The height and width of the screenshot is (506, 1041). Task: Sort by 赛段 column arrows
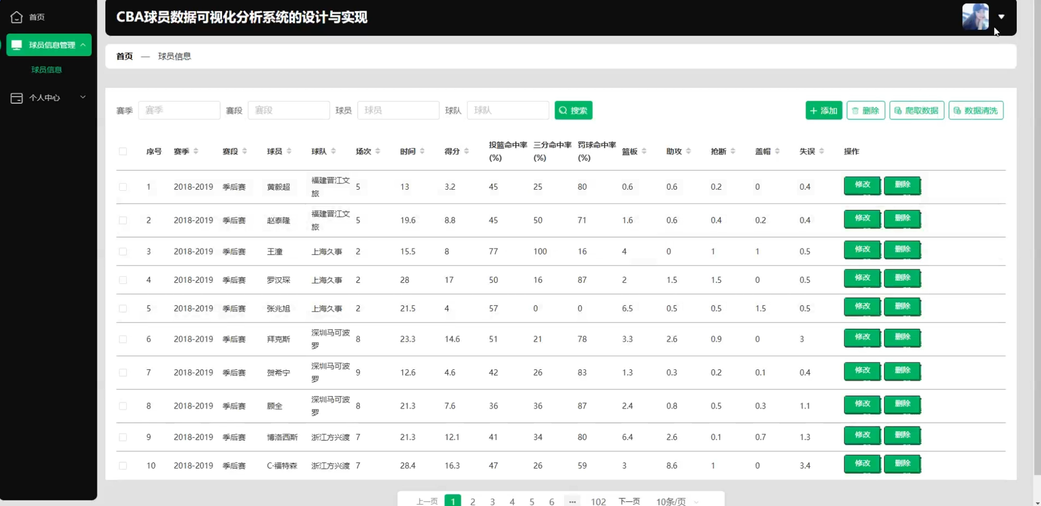point(244,151)
